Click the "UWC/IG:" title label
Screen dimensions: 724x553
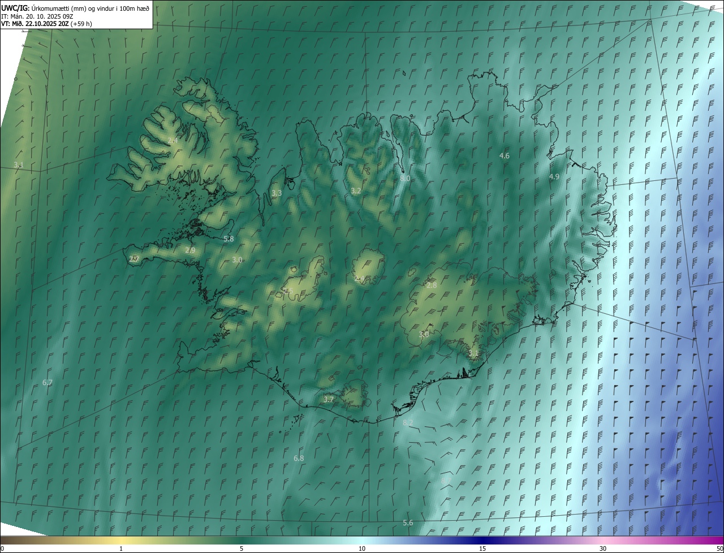(15, 7)
